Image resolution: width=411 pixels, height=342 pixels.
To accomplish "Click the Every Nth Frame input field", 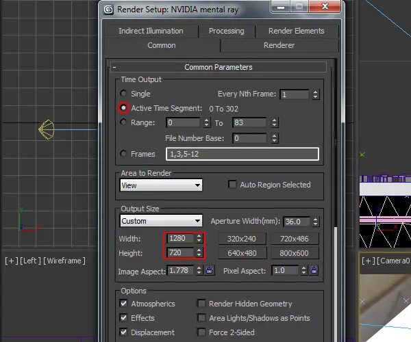I will [295, 94].
